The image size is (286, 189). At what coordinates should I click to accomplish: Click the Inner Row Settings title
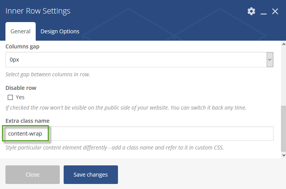[x=38, y=11]
